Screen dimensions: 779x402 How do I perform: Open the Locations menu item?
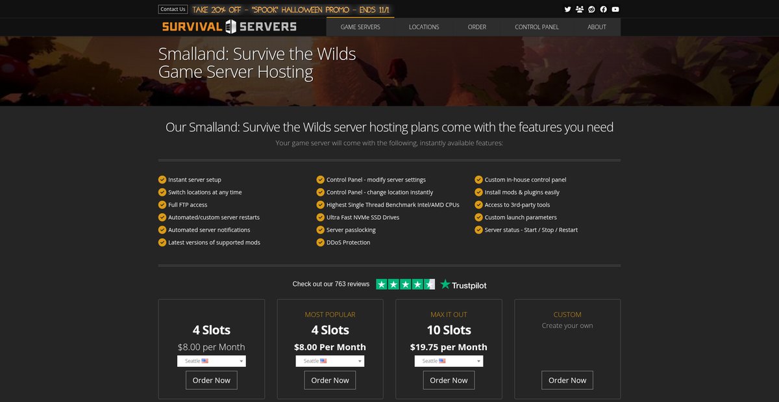coord(424,27)
